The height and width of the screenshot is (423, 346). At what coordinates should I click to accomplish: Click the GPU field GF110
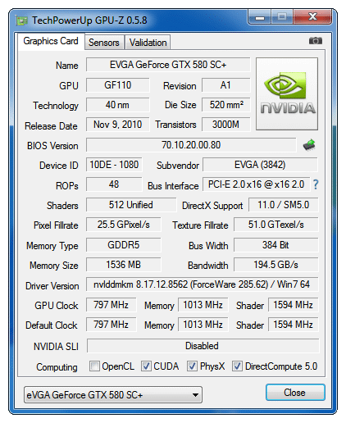tap(118, 85)
